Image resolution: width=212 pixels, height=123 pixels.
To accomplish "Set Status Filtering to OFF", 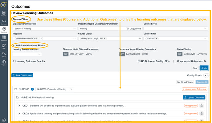I will [180, 54].
